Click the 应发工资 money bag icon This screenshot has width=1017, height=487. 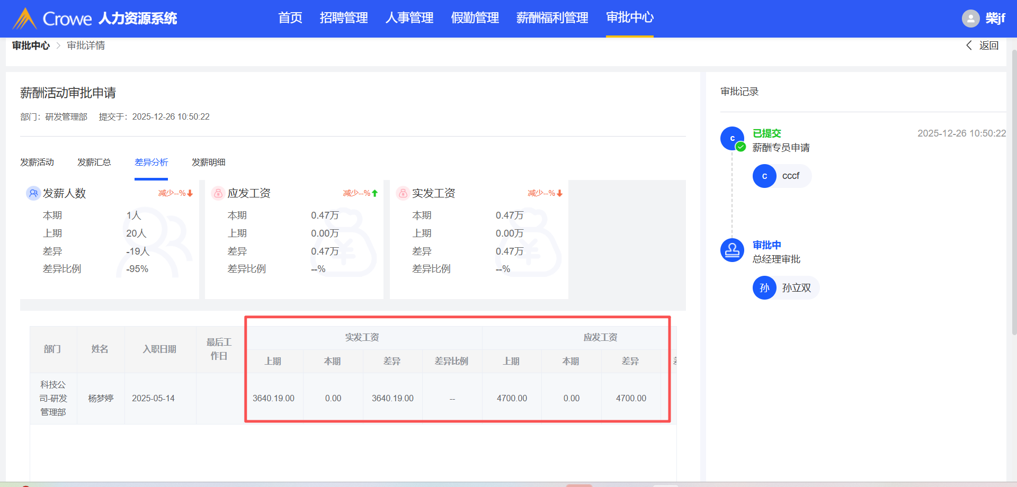click(218, 193)
